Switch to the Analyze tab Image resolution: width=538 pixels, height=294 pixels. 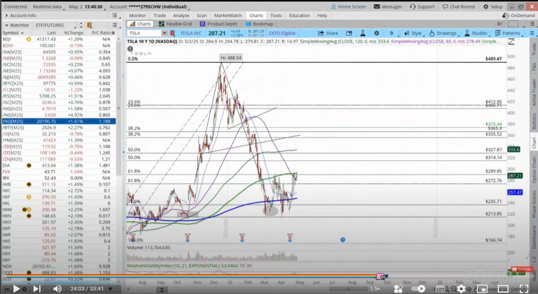(181, 15)
